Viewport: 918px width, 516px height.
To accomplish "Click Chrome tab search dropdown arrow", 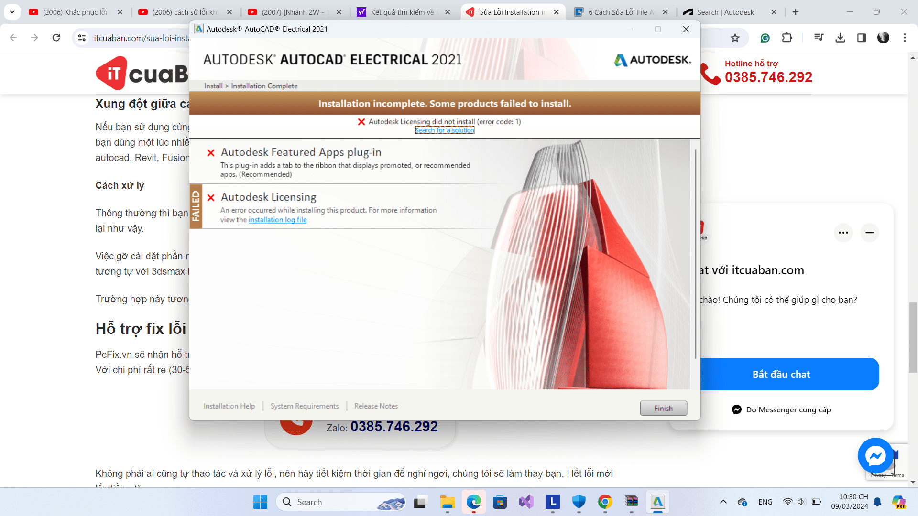I will pos(12,12).
